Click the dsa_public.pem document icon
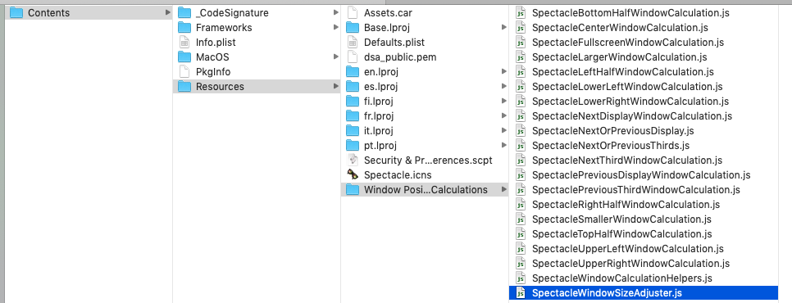Image resolution: width=792 pixels, height=303 pixels. (353, 57)
